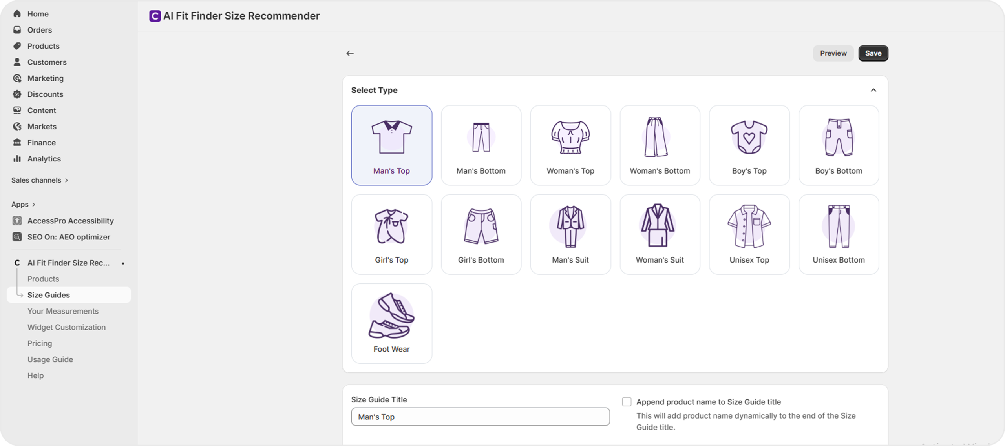Select the Man's Bottom pants icon
The width and height of the screenshot is (1005, 446).
tap(481, 138)
